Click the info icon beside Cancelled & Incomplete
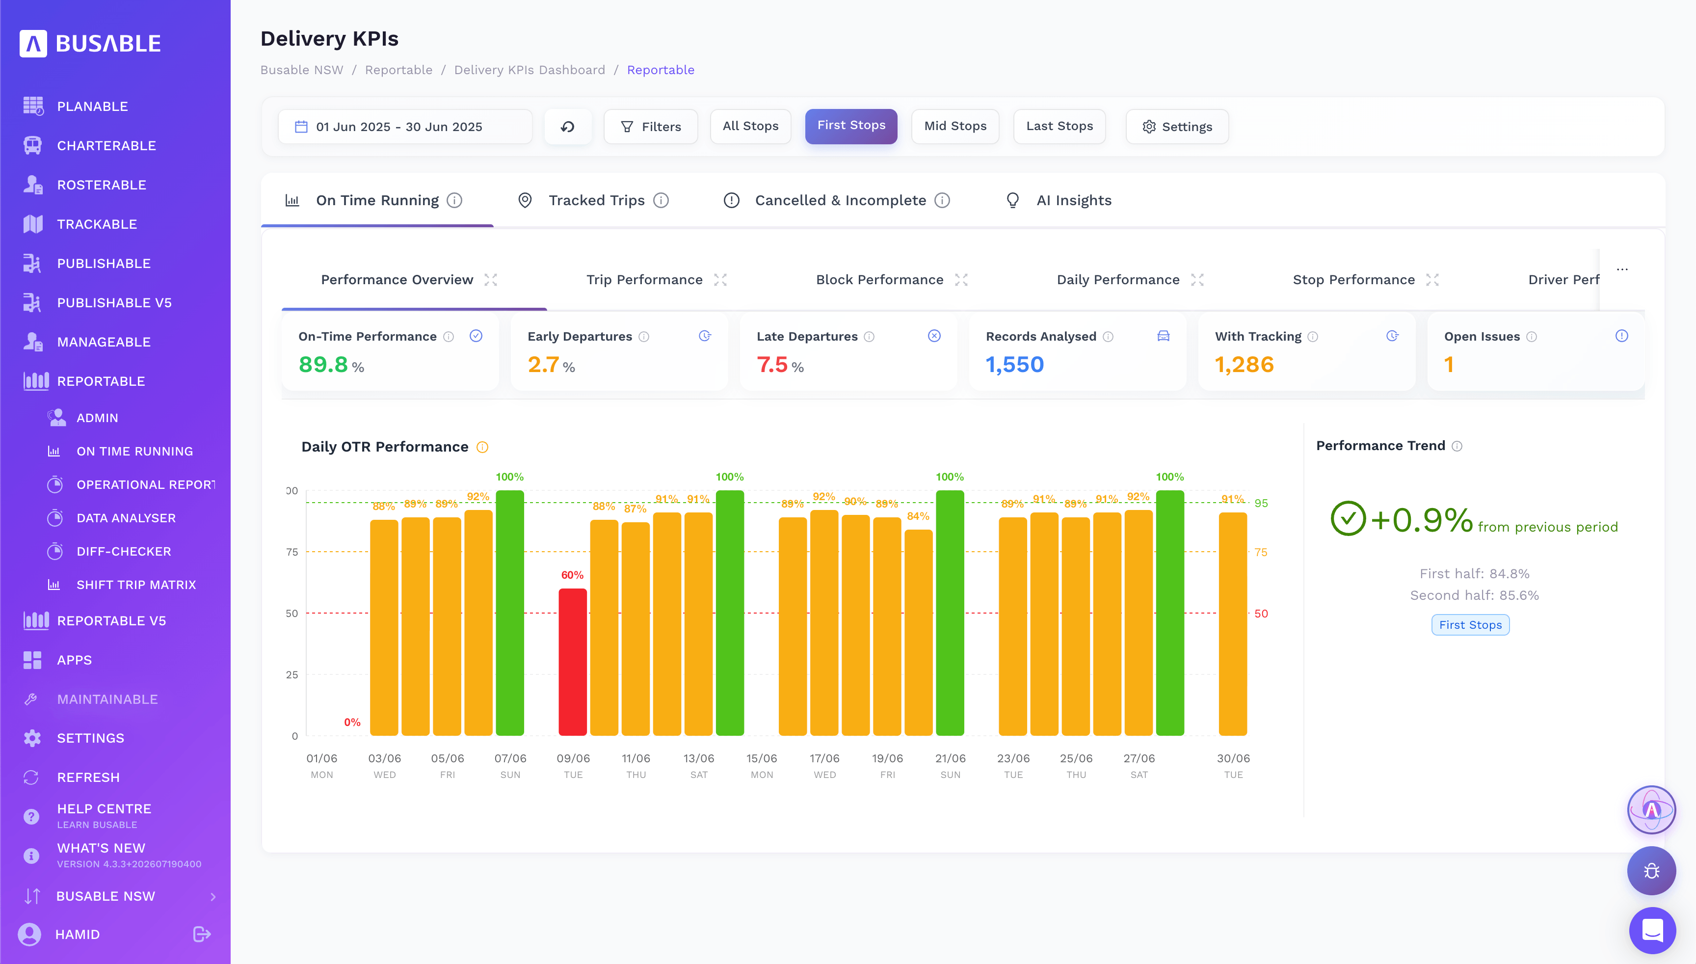Screen dimensions: 1696x964 click(942, 200)
